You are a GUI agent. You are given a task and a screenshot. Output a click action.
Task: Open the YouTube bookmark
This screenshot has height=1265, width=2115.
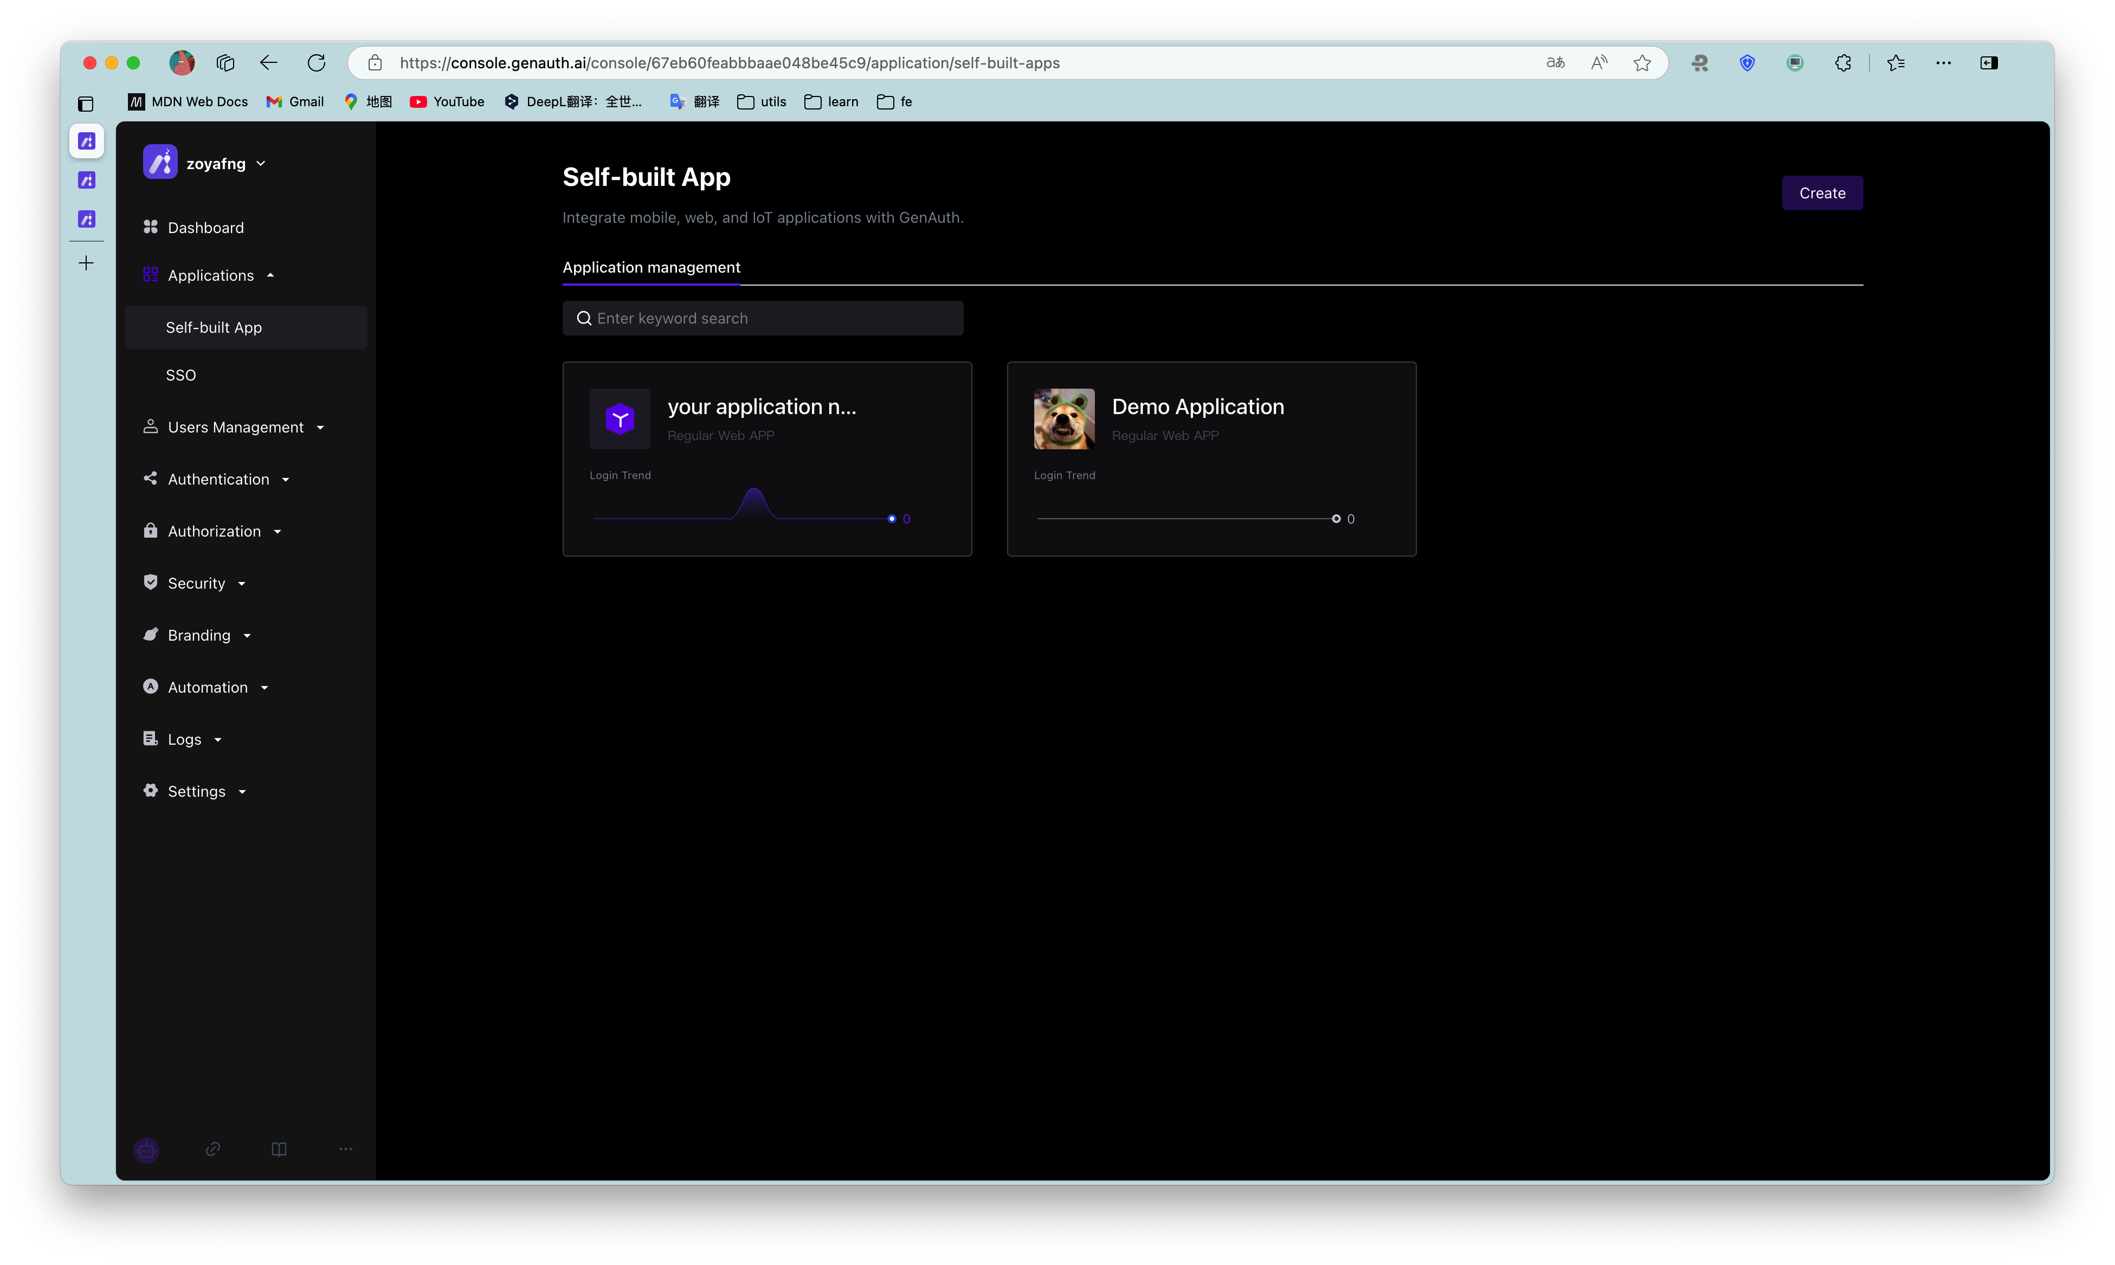tap(448, 101)
